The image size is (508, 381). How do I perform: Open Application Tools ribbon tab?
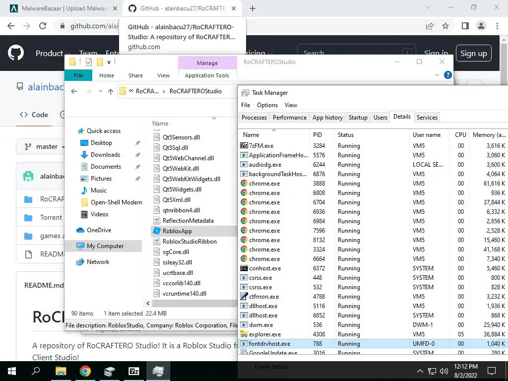point(207,75)
